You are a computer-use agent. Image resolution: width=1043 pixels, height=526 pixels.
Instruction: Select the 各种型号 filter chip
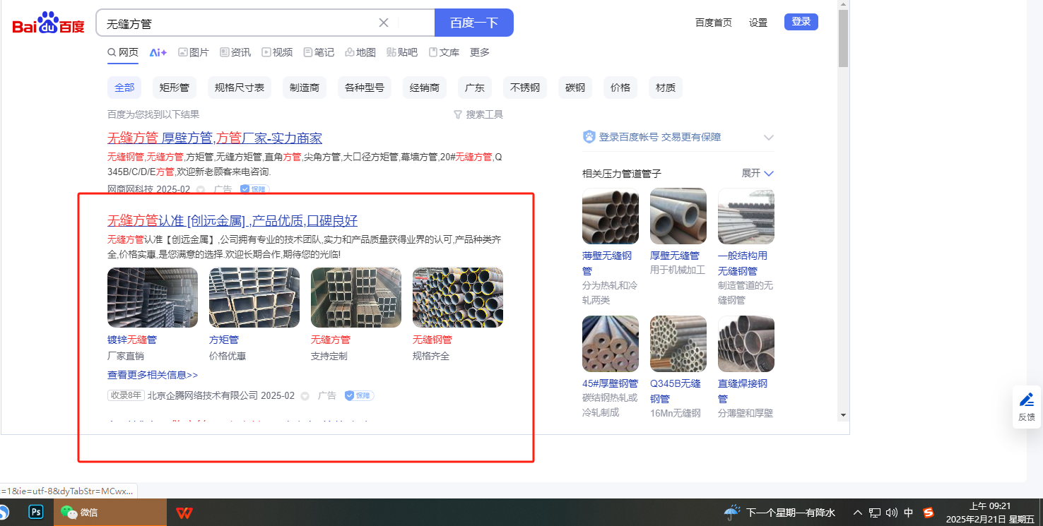(365, 88)
